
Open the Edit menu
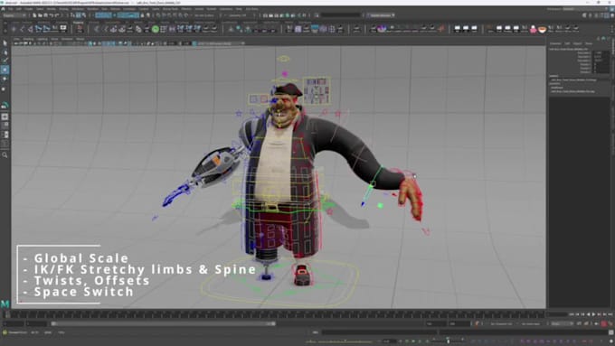click(18, 9)
